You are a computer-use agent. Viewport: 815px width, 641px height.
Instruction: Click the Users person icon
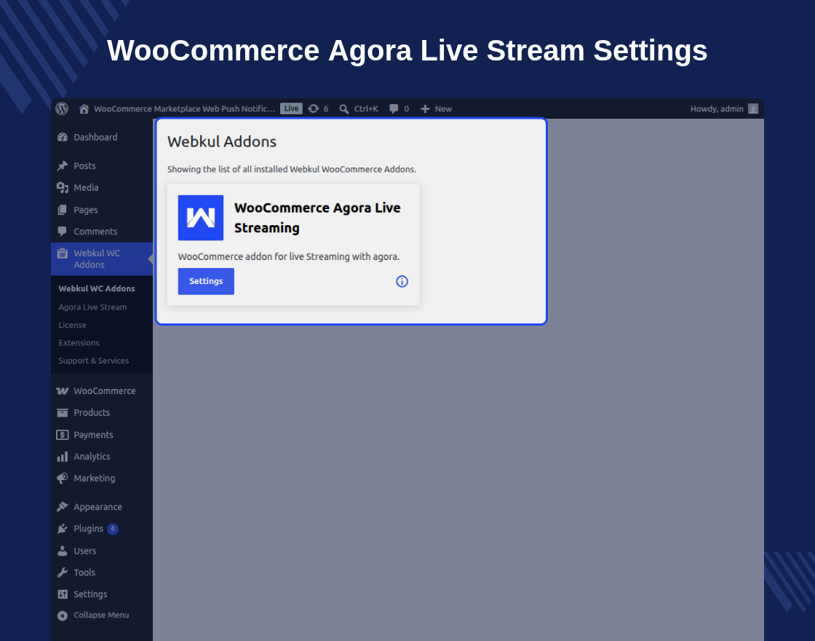[63, 551]
